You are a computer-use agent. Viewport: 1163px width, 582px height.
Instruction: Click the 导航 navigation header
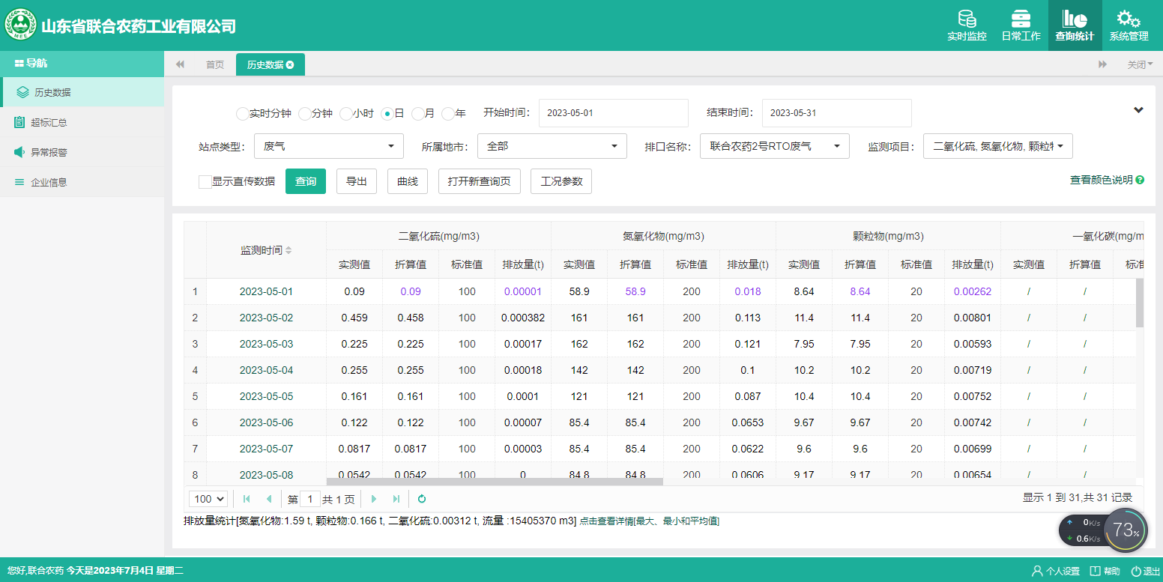pos(82,64)
